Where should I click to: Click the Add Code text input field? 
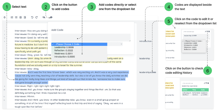(91, 37)
